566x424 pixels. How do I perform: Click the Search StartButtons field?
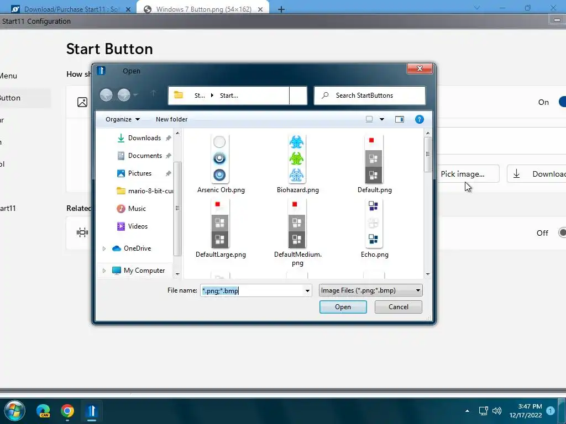pos(370,96)
